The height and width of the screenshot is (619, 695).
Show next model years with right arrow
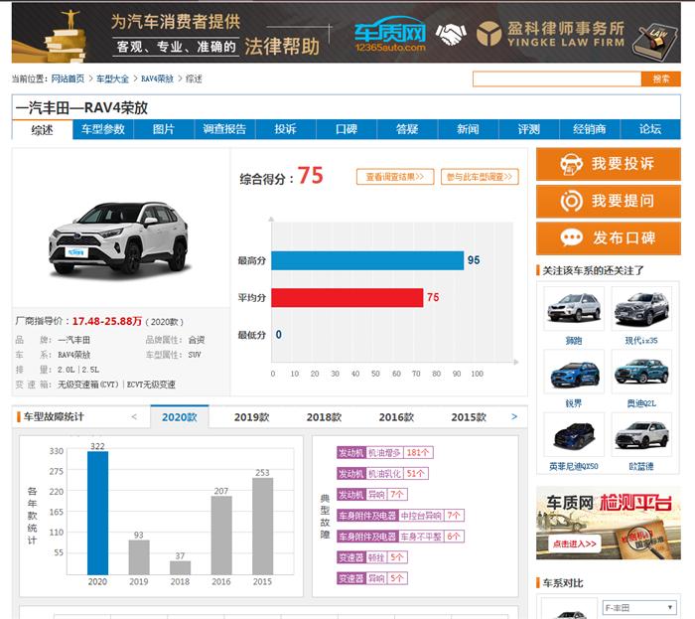(x=514, y=416)
